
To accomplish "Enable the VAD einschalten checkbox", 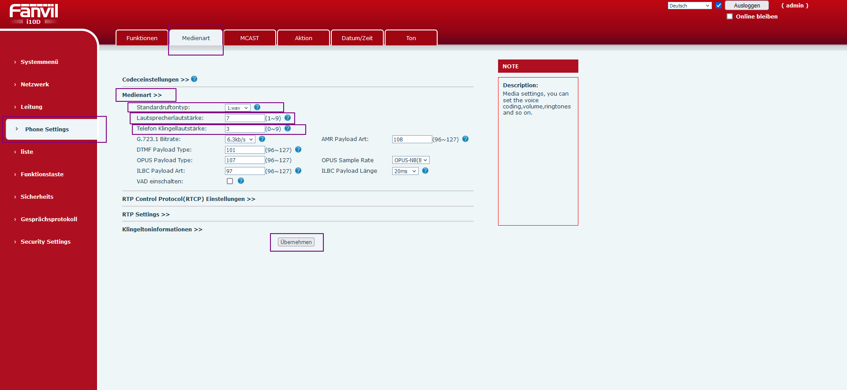I will tap(230, 181).
